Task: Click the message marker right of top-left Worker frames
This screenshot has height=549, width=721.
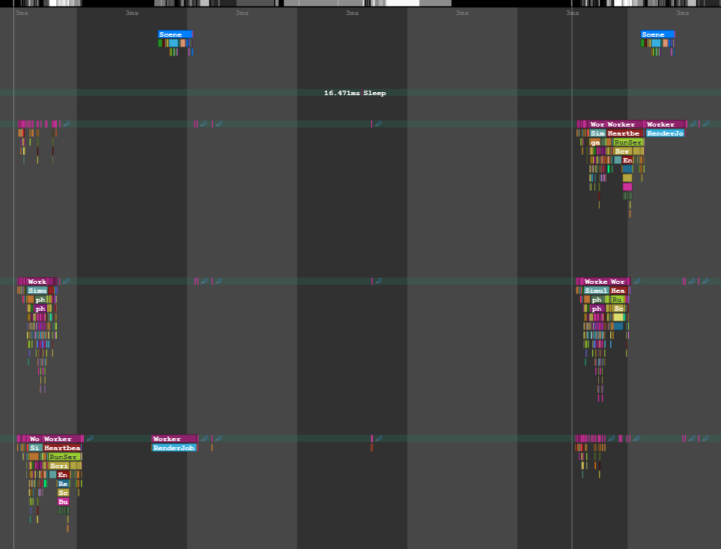Action: click(66, 124)
